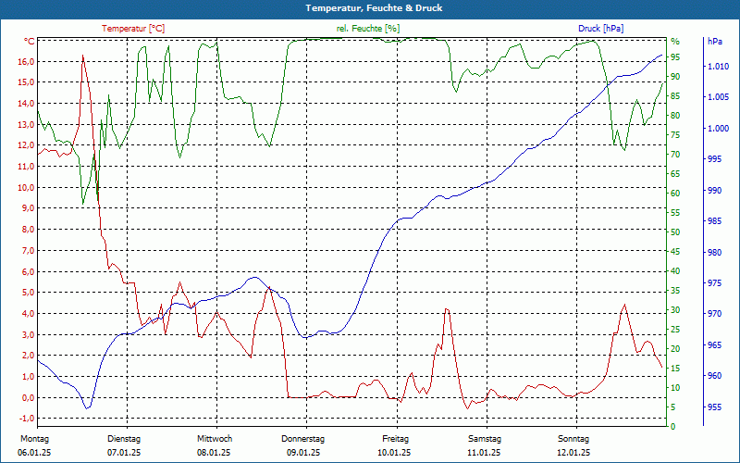Click the '2,0' temperature axis value
740x463 pixels.
tap(28, 356)
